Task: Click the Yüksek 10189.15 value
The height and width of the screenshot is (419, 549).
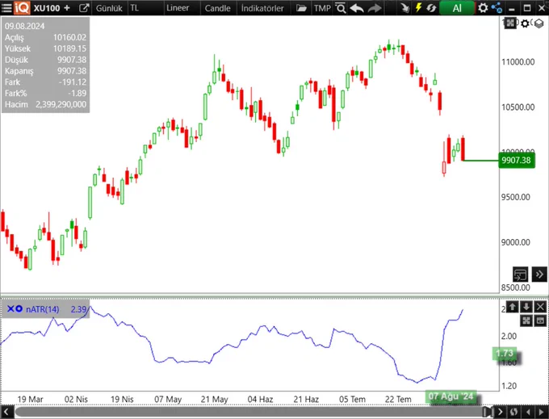Action: pos(69,48)
